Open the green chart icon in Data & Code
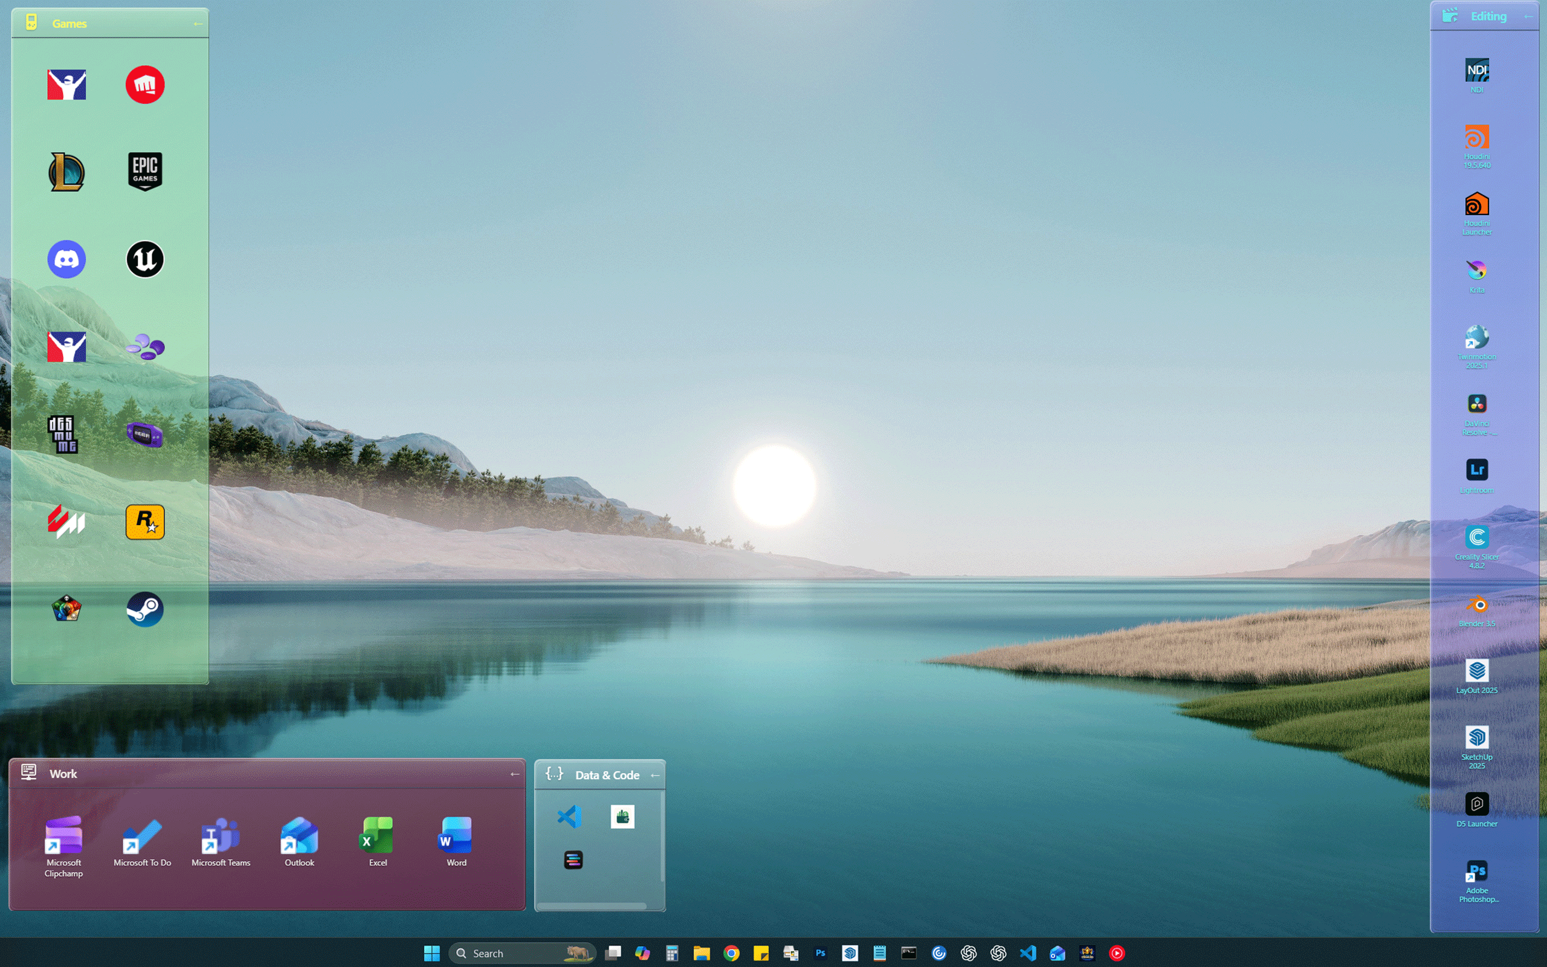 point(622,817)
